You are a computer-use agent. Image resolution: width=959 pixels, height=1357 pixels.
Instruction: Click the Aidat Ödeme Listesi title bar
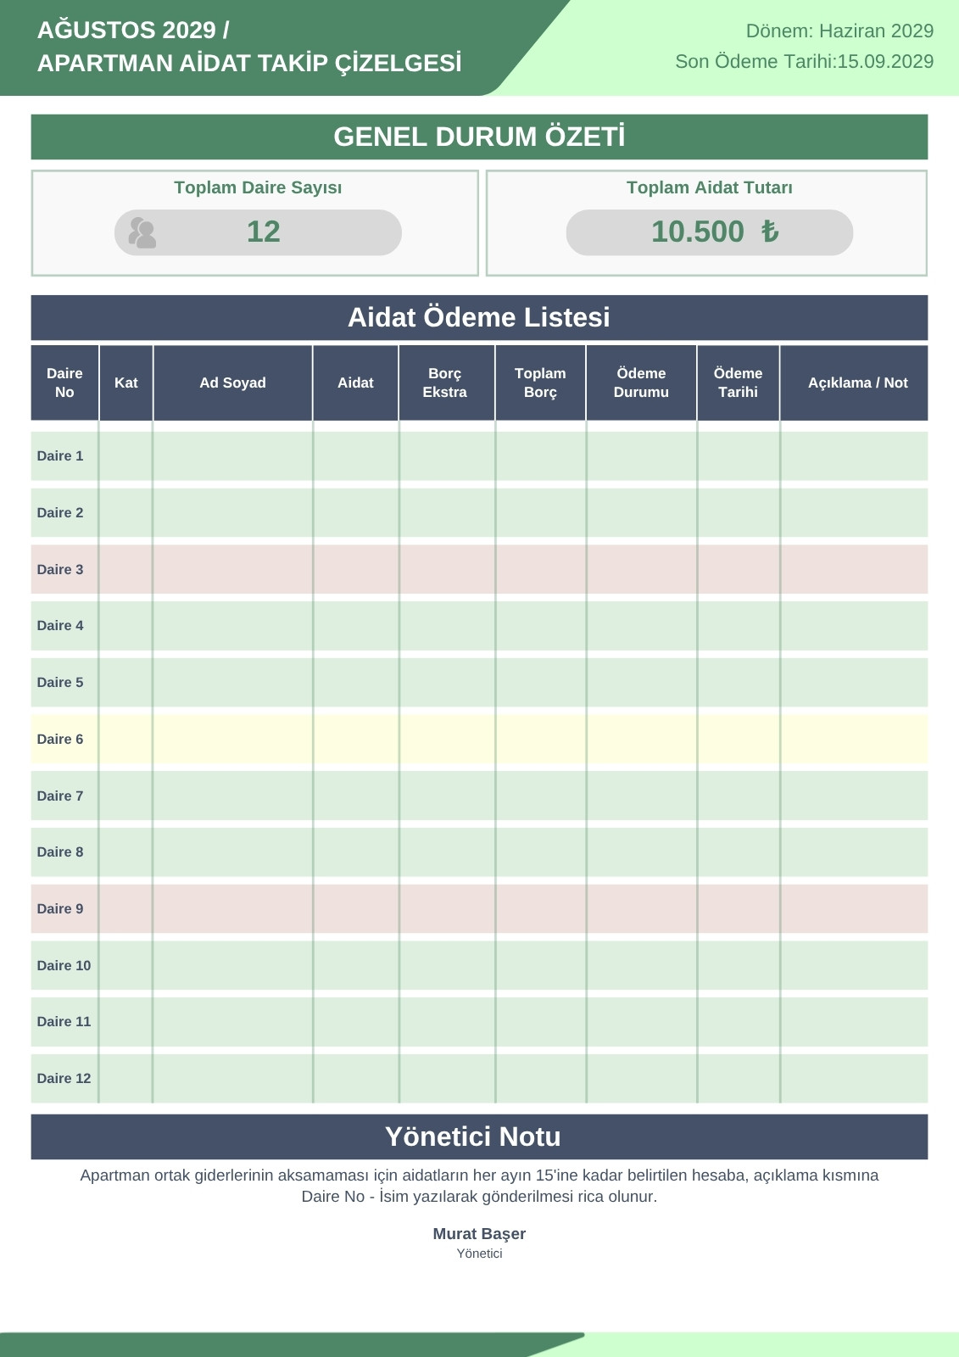479,318
